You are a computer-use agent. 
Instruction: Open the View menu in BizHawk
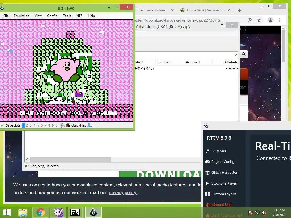point(38,16)
